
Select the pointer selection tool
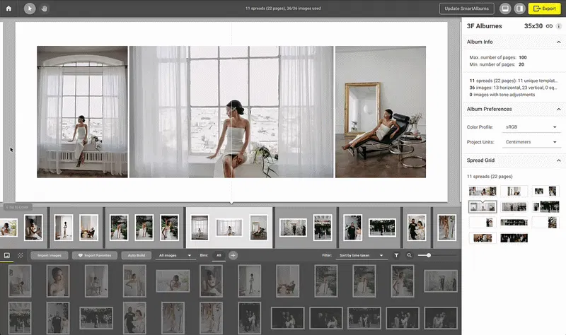coord(30,8)
